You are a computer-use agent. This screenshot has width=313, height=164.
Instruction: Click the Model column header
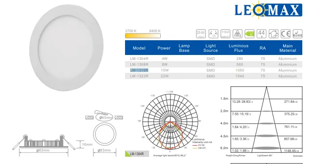[139, 48]
